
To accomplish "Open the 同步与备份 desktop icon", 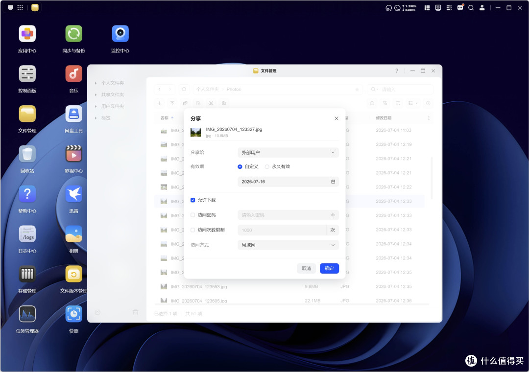I will (x=74, y=34).
